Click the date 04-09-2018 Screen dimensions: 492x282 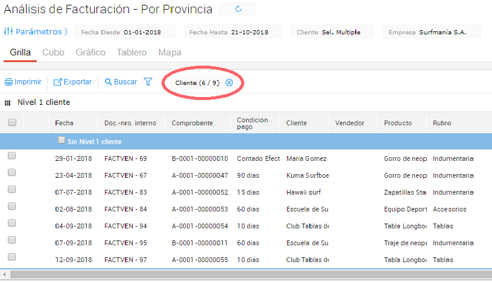tap(74, 226)
